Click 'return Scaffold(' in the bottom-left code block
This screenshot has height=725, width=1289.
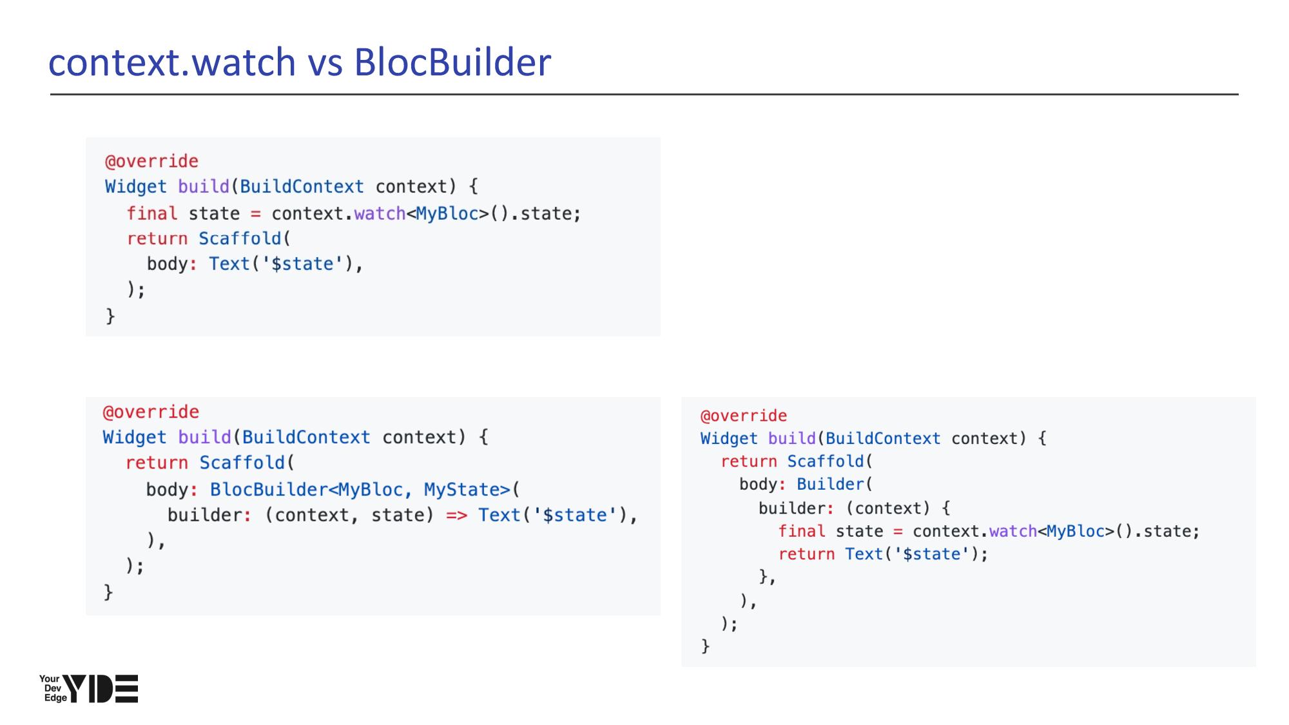[209, 463]
